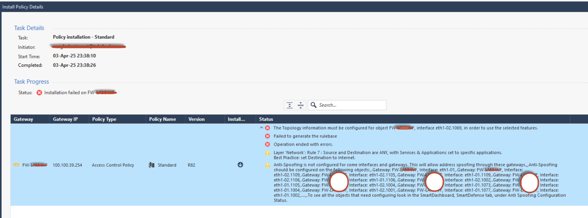Select the 100.100.39.254 gateway IP cell

pyautogui.click(x=67, y=165)
